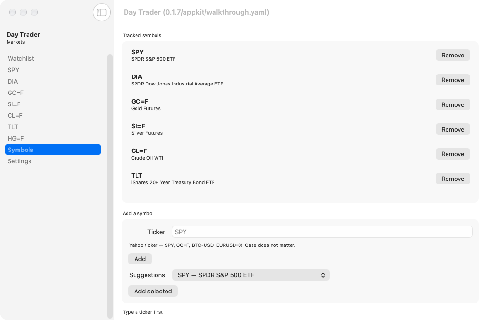Remove the DIA tracked symbol

453,80
